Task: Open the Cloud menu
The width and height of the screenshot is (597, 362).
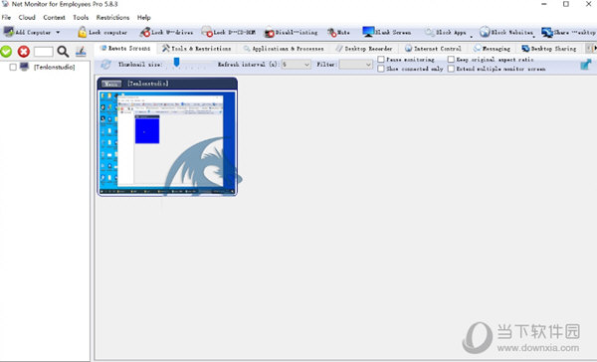Action: coord(27,17)
